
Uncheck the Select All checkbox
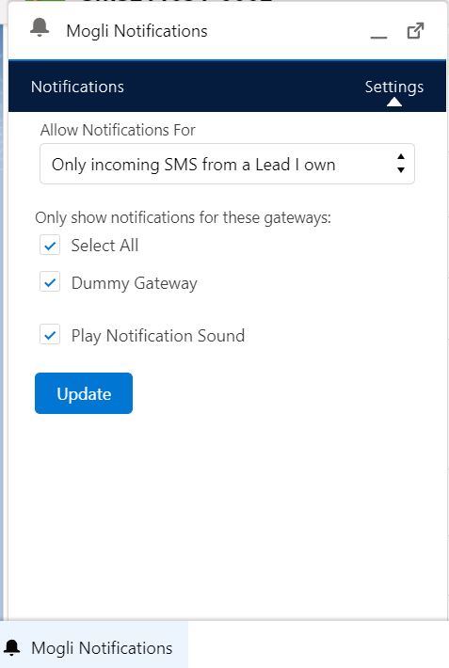pos(50,246)
